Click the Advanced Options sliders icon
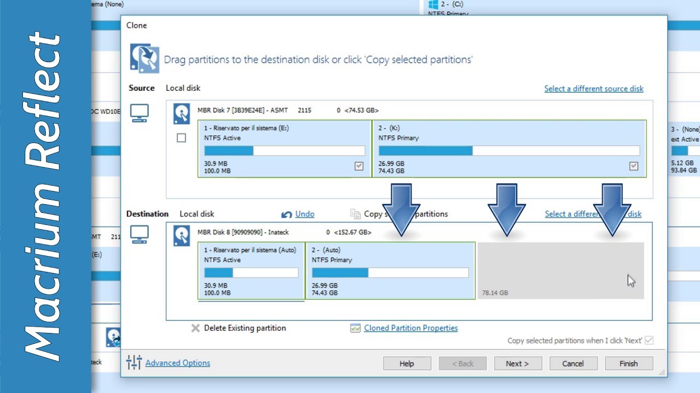This screenshot has height=393, width=700. (134, 362)
